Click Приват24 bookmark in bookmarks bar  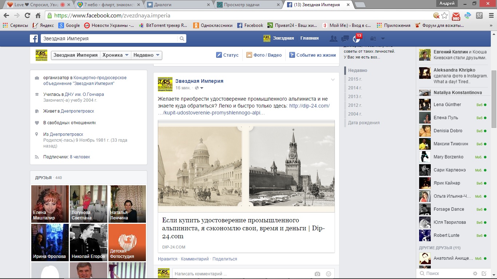293,25
